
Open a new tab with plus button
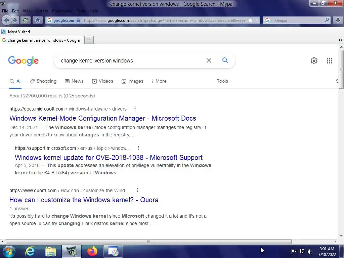(x=89, y=40)
